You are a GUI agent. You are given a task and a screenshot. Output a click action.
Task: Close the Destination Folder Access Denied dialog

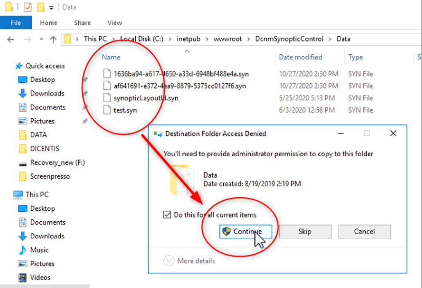click(x=393, y=133)
